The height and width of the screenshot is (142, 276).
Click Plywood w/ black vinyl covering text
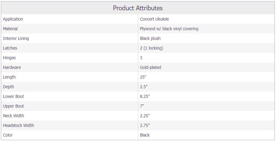click(169, 29)
